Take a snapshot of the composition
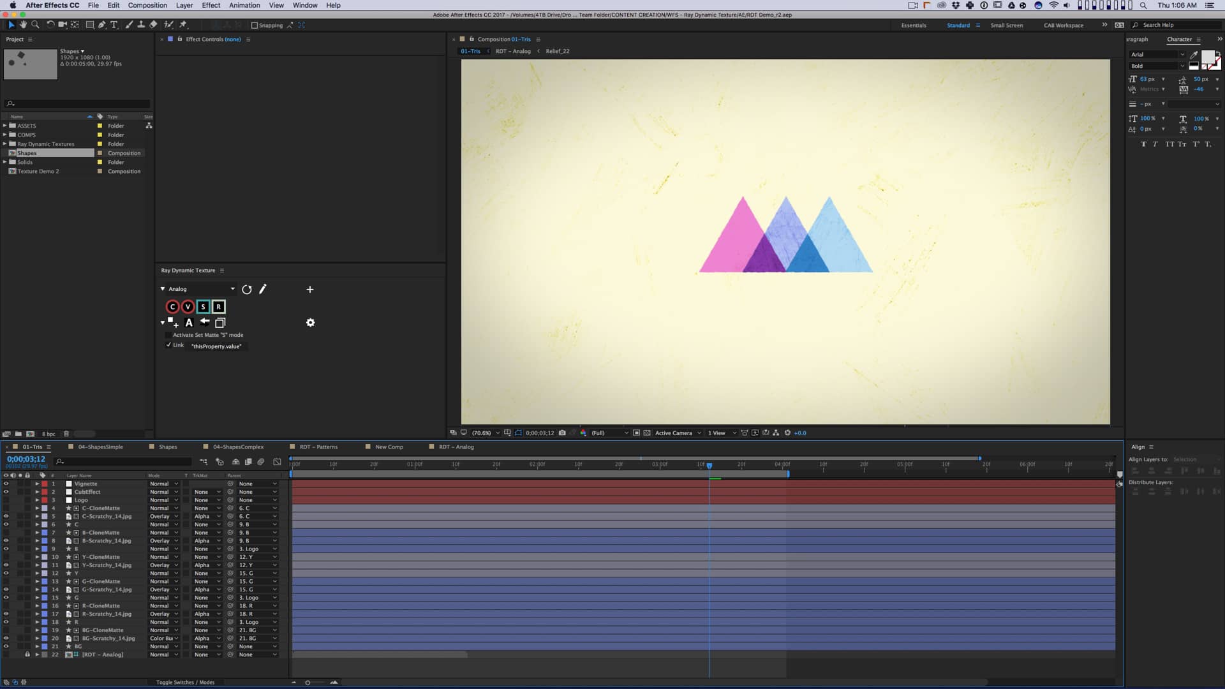The height and width of the screenshot is (689, 1225). click(562, 433)
